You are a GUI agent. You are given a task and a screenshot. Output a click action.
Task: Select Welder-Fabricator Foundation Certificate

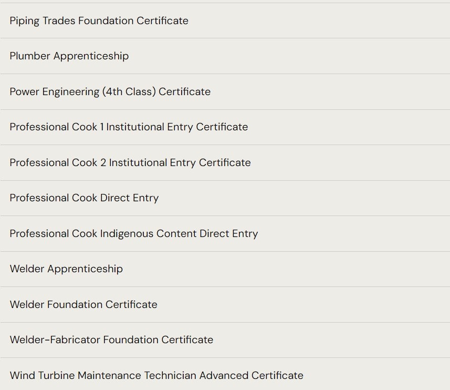pyautogui.click(x=111, y=340)
